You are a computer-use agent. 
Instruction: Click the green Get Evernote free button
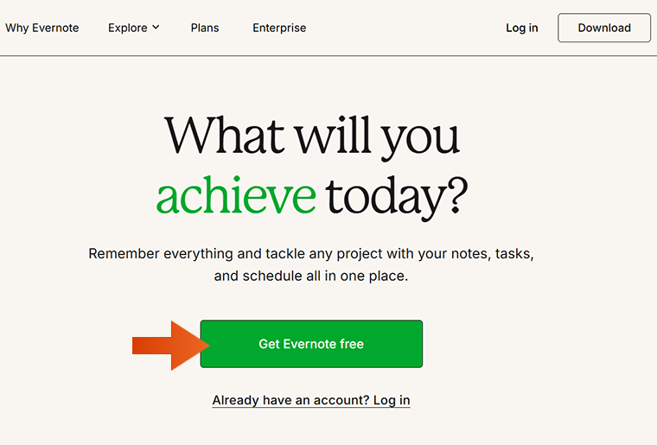tap(311, 344)
